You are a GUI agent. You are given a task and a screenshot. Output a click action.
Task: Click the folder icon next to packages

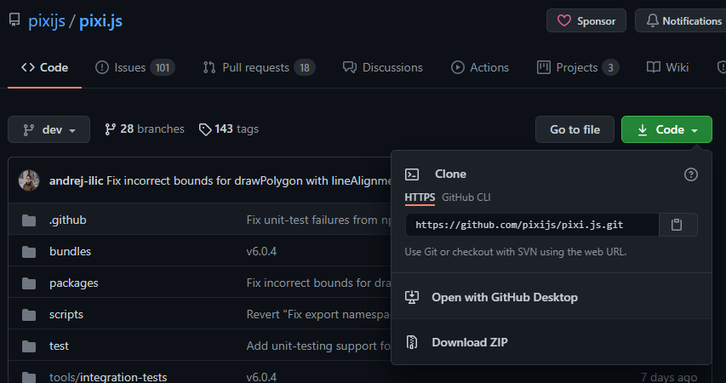pos(29,283)
